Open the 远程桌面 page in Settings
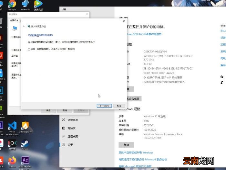 73,136
